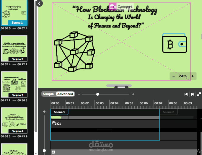Screen dimensions: 202x155
Task: Click the 00:05 mark on the timeline ruler
Action: pyautogui.click(x=129, y=103)
